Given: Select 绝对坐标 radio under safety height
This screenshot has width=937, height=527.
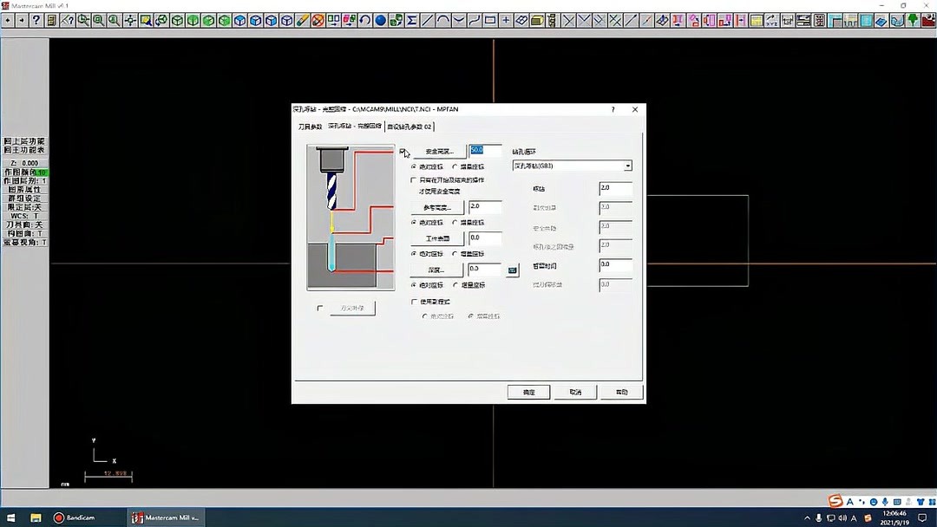Looking at the screenshot, I should click(412, 167).
